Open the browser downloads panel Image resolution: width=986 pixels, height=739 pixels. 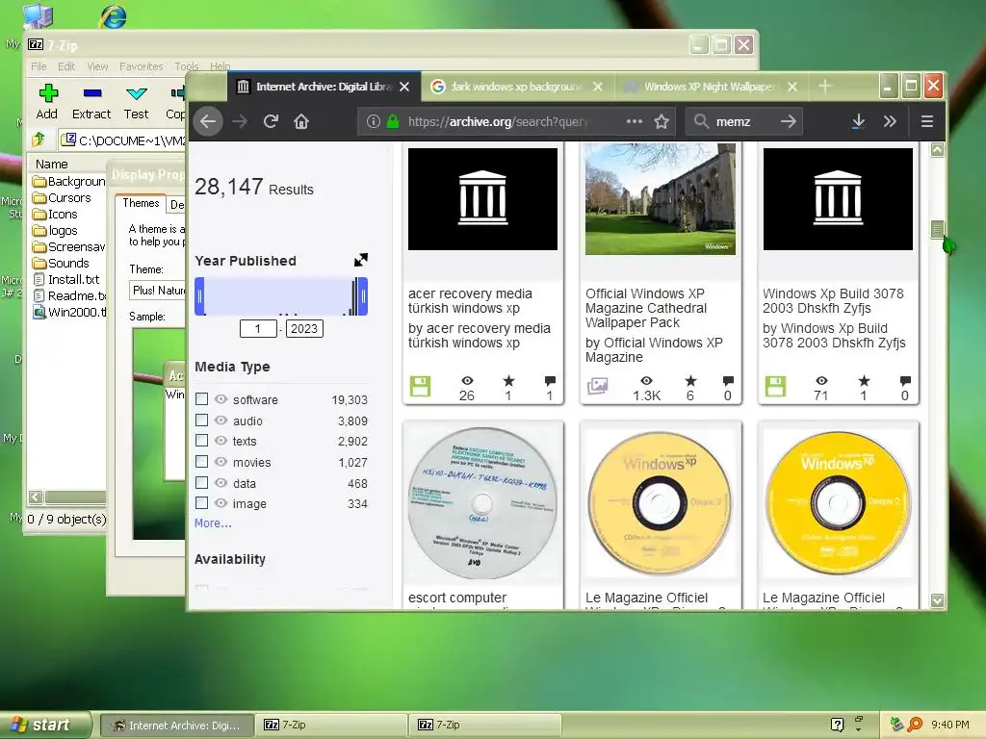tap(858, 121)
